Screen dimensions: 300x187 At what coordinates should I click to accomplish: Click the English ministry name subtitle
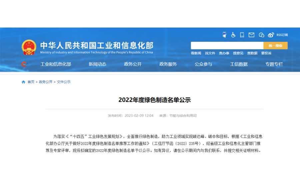(97, 52)
